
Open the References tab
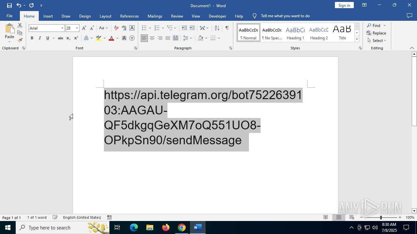(129, 16)
